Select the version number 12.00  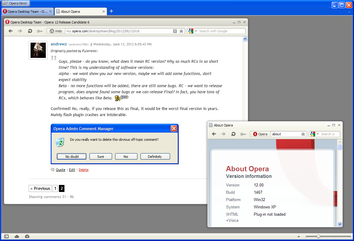259,185
